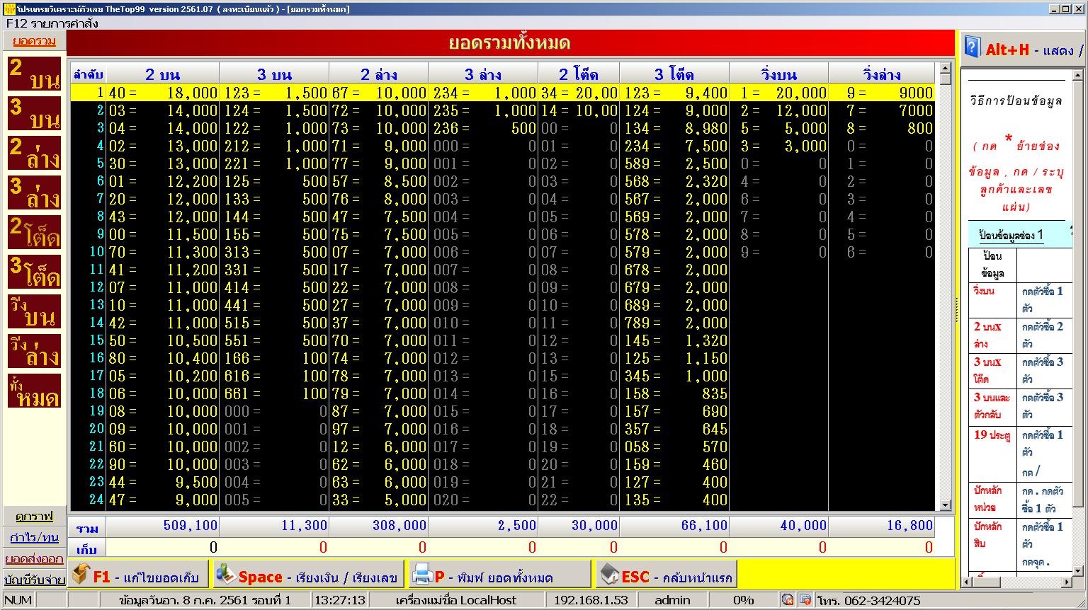
Task: Click P พิมพ์ ยอดทั้งหมด button
Action: (x=500, y=575)
